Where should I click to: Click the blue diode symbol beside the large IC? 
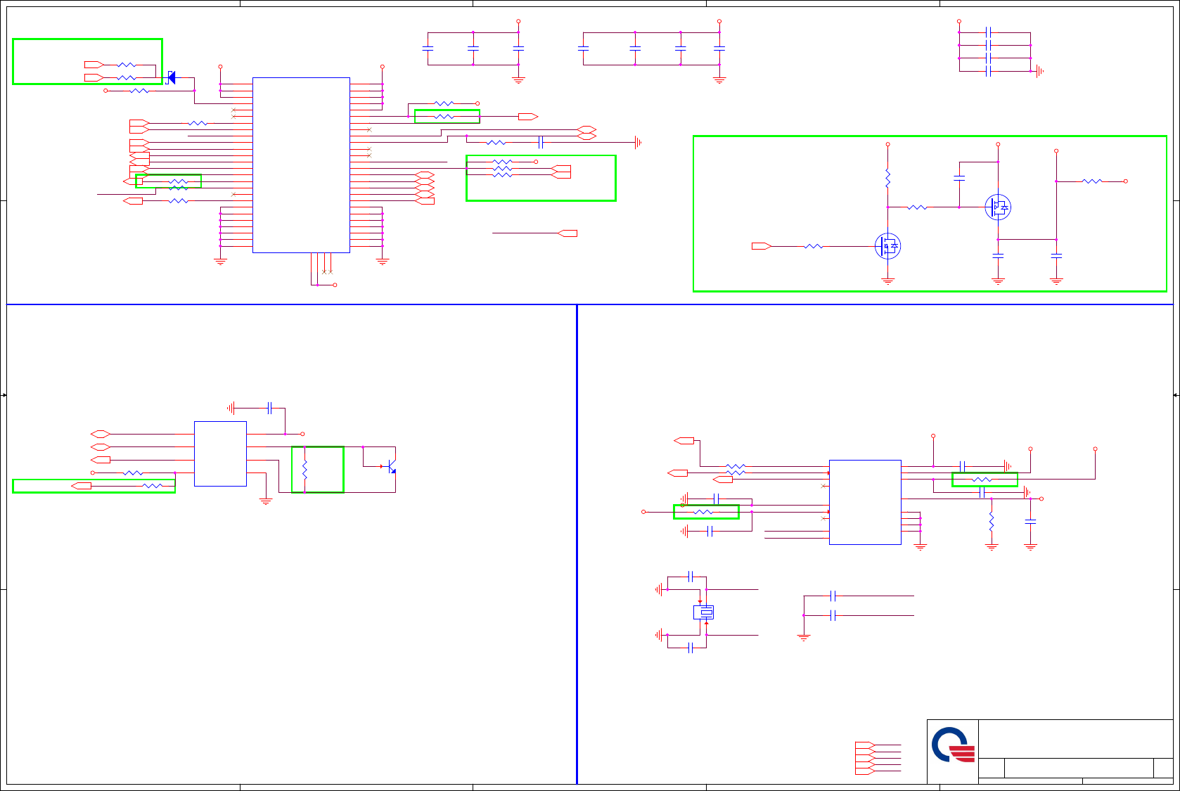click(x=171, y=77)
